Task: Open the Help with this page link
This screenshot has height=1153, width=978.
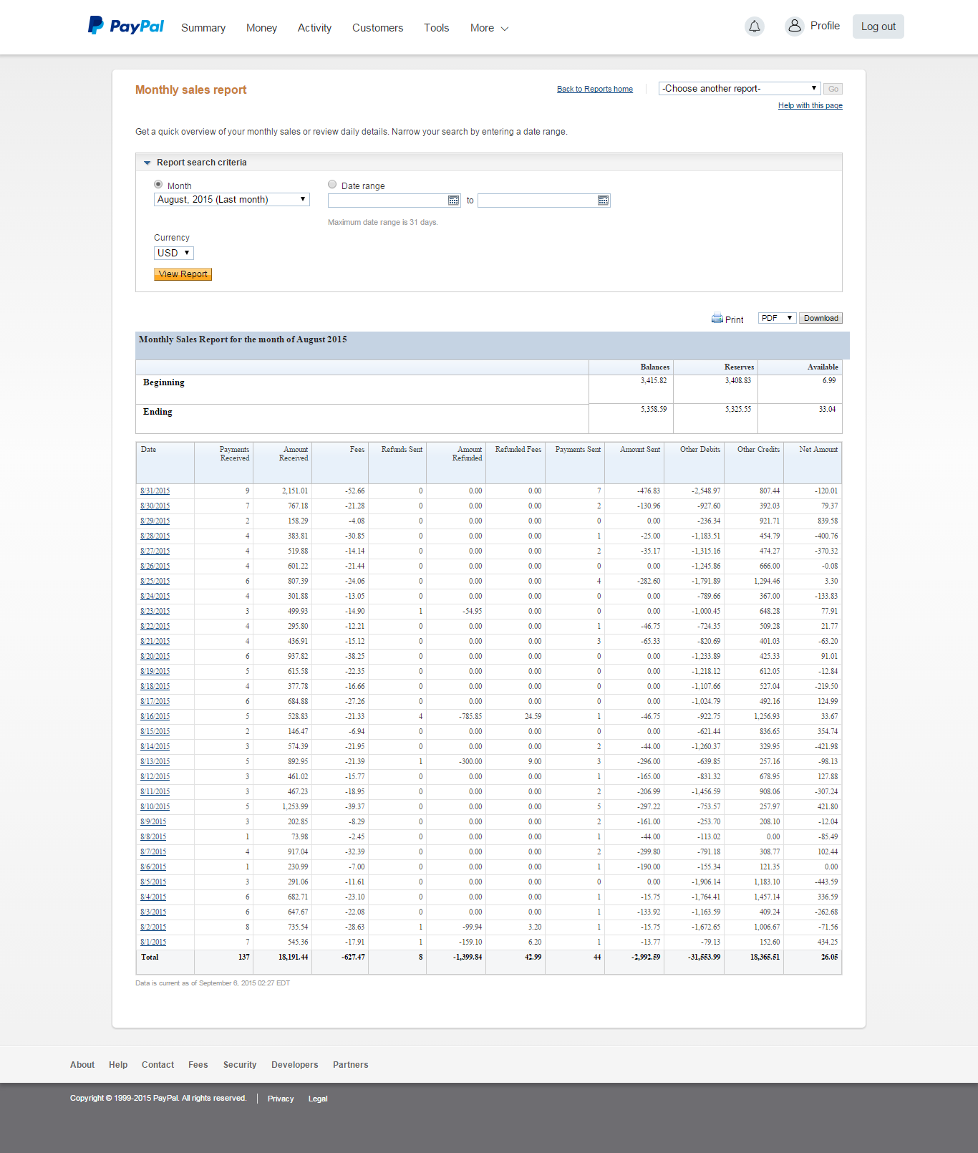Action: [810, 106]
